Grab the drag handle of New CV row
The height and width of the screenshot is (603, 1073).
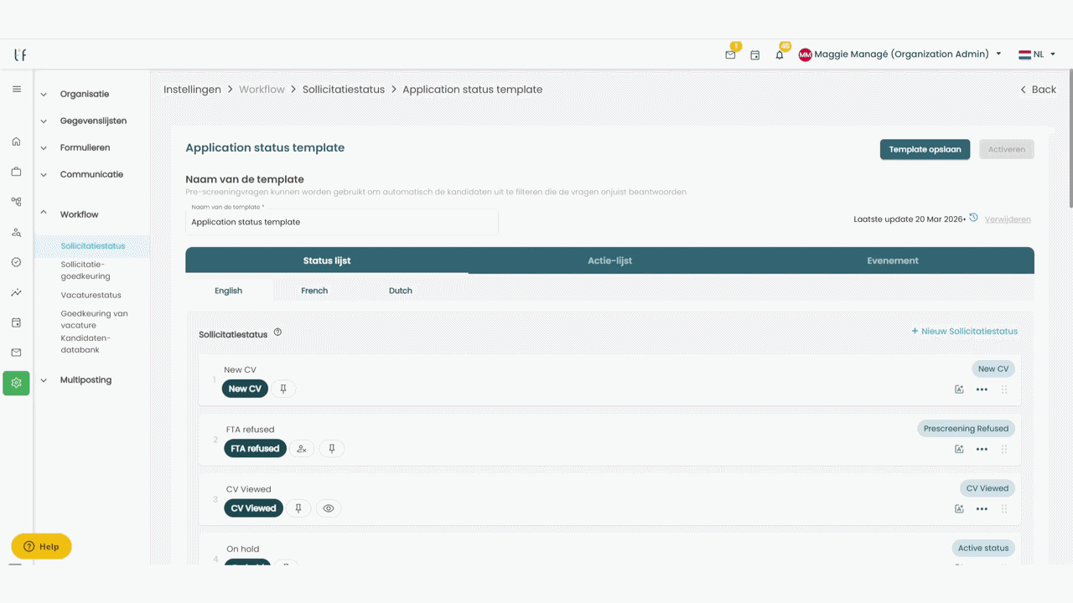(x=1004, y=389)
